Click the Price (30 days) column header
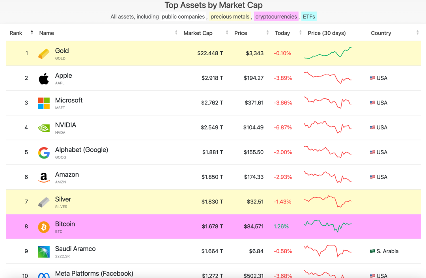 (327, 33)
